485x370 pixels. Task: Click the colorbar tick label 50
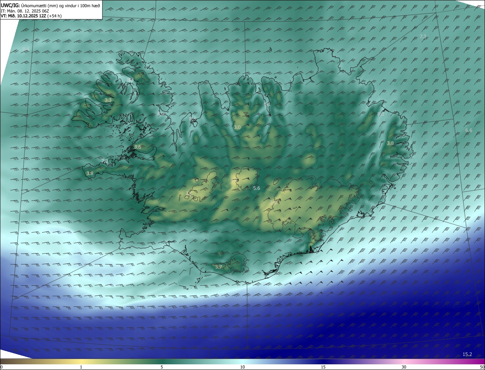482,367
